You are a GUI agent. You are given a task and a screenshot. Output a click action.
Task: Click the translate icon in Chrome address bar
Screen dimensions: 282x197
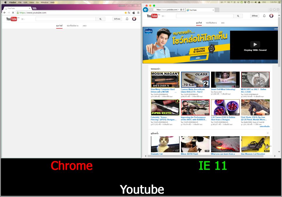(x=129, y=13)
